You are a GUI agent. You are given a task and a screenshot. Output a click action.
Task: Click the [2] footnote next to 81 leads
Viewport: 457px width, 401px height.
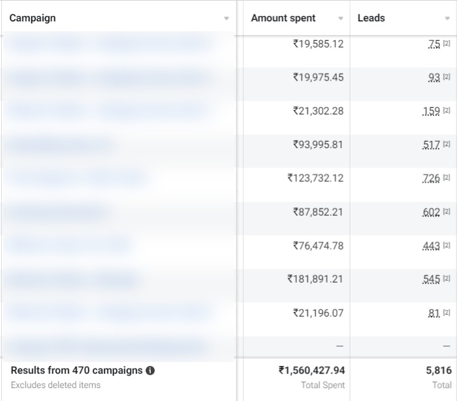coord(447,313)
